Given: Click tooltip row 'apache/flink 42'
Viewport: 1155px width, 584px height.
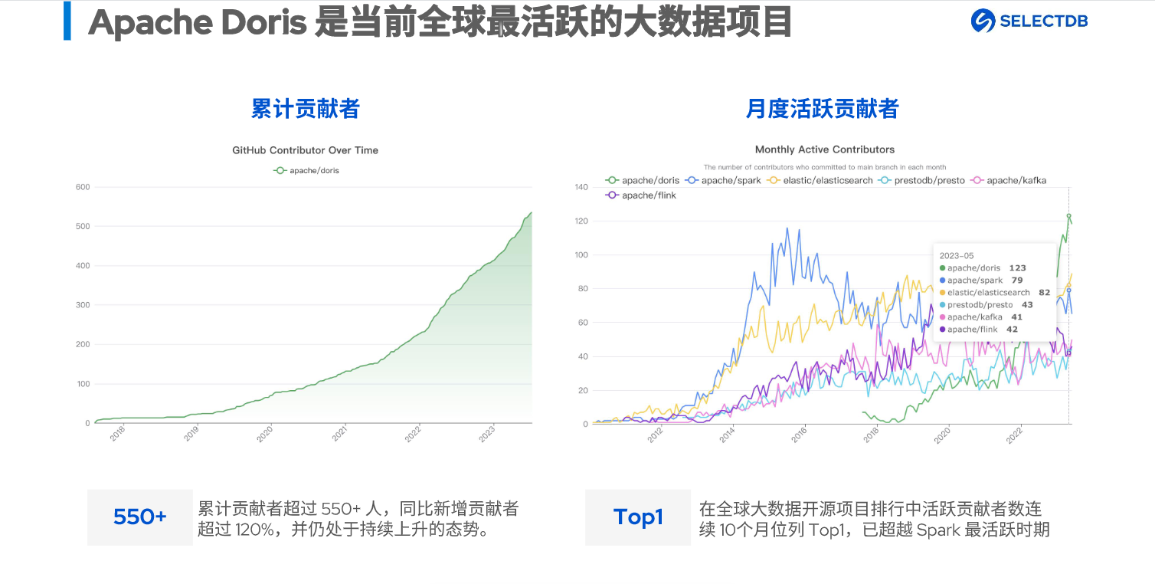Looking at the screenshot, I should point(978,330).
